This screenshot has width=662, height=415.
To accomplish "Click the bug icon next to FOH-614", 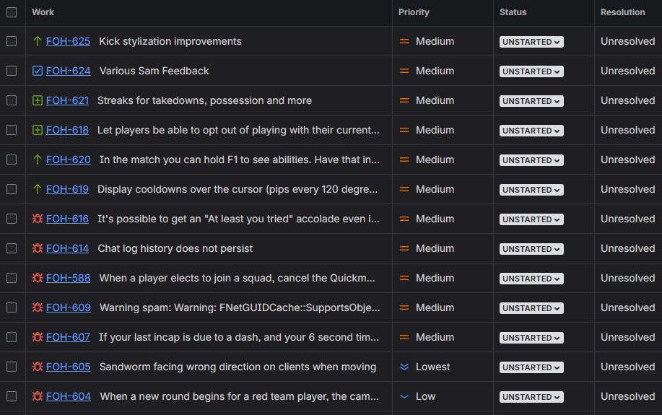I will pos(38,249).
